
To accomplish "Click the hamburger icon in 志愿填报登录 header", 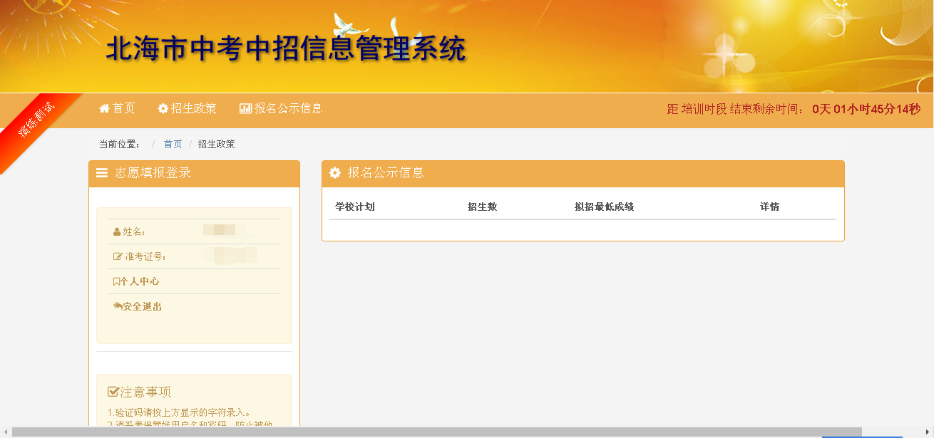I will tap(102, 173).
